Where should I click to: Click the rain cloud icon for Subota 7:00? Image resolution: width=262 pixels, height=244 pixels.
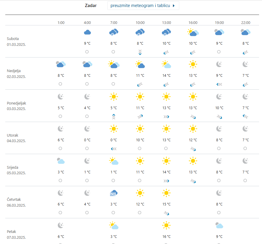(x=113, y=32)
